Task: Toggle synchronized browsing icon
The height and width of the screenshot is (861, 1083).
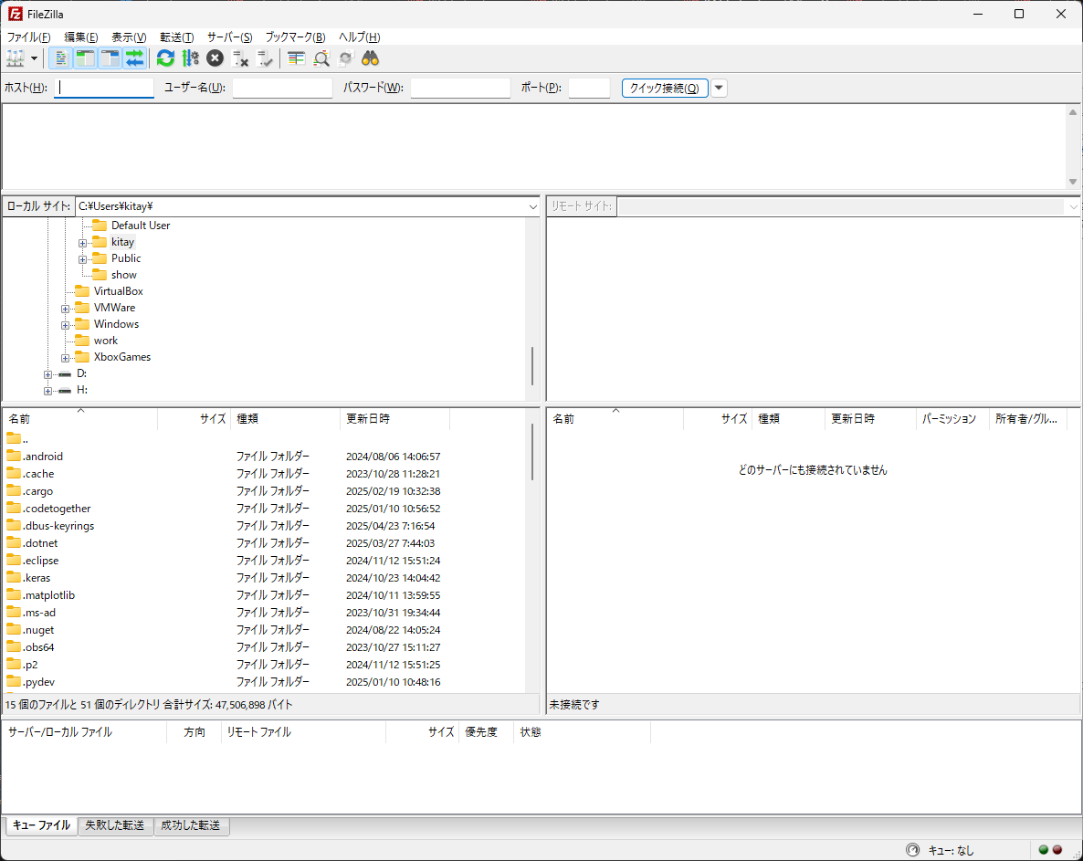Action: tap(345, 58)
